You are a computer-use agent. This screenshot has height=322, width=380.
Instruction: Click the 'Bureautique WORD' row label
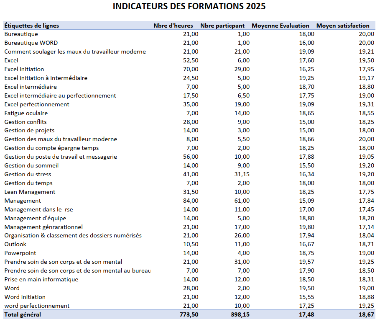[x=31, y=43]
